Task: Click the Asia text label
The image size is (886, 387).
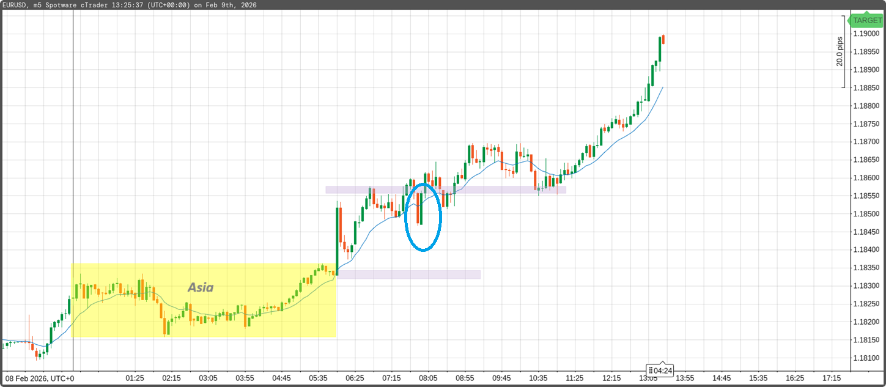Action: (x=201, y=287)
